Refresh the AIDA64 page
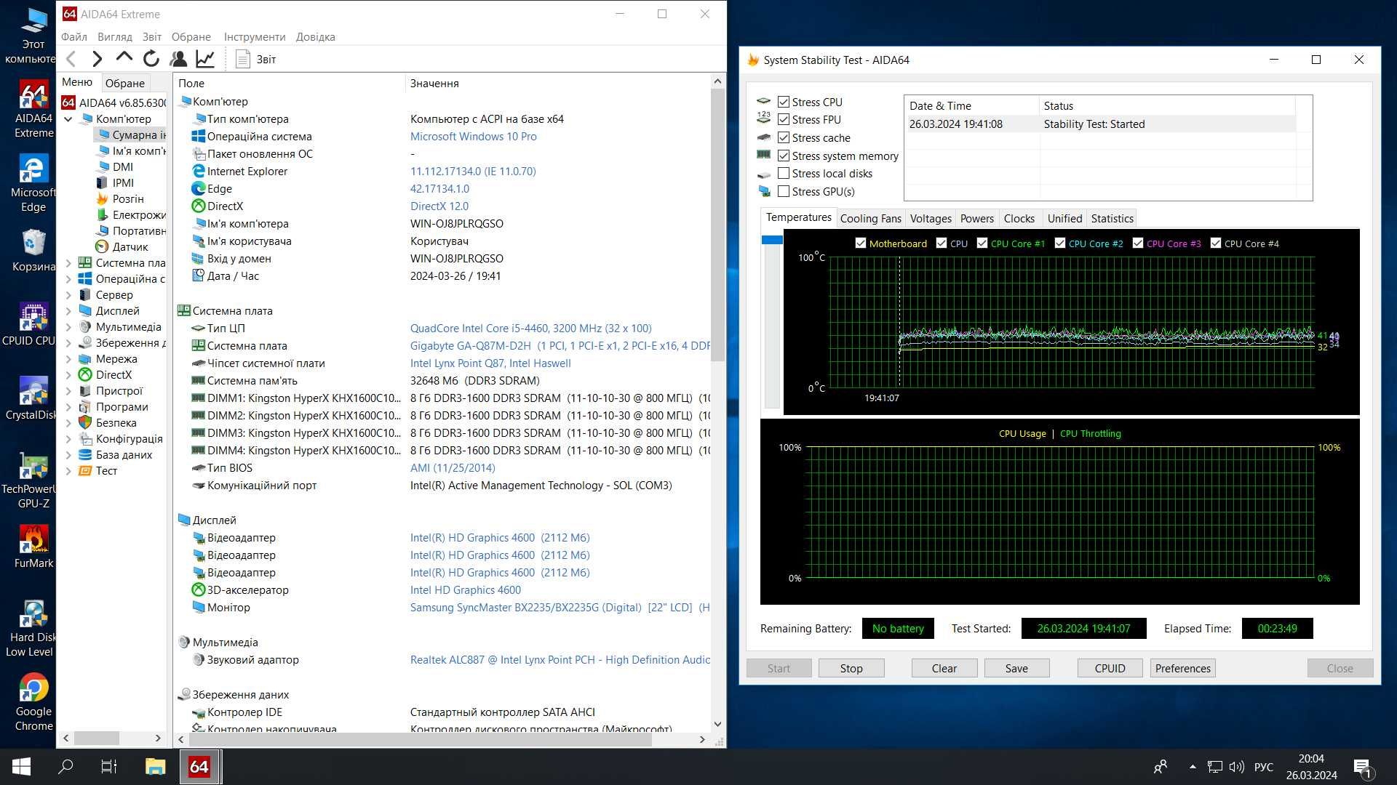 point(151,59)
